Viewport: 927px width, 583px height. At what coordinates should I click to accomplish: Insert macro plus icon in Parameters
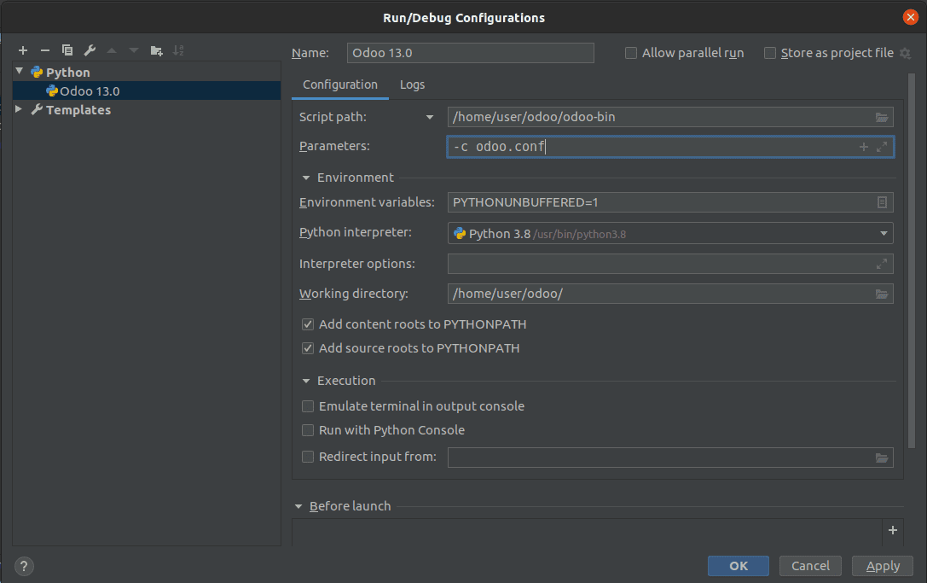[x=864, y=147]
